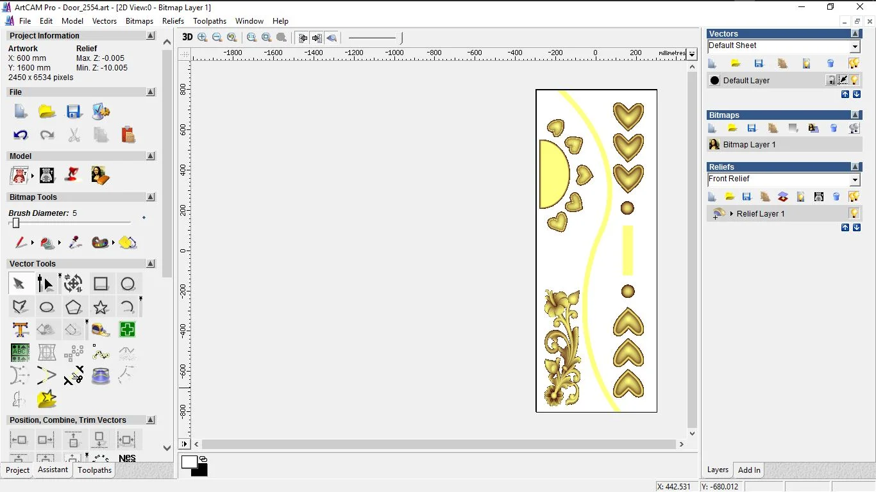Choose the Measure tape tool
The image size is (876, 492).
tap(101, 330)
